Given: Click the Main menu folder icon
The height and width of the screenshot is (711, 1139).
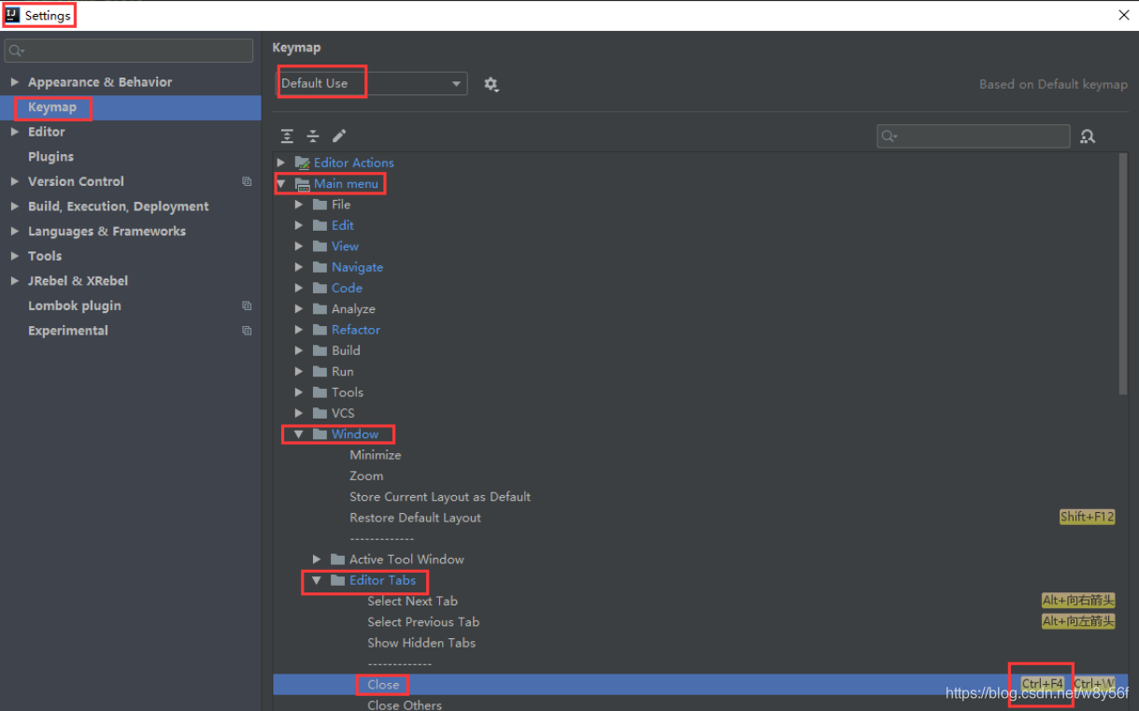Looking at the screenshot, I should pos(302,184).
